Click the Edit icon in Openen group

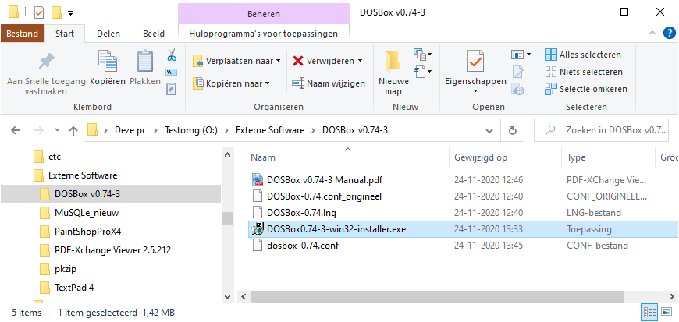click(x=518, y=72)
